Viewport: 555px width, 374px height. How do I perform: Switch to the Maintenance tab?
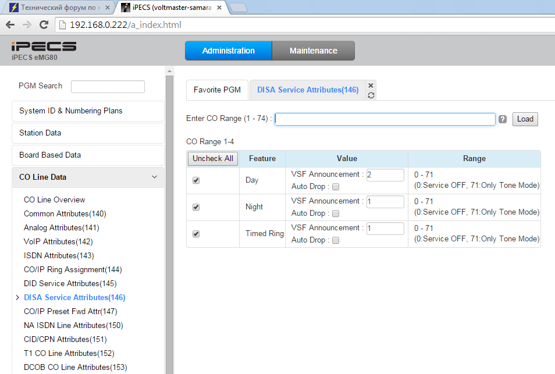tap(313, 51)
